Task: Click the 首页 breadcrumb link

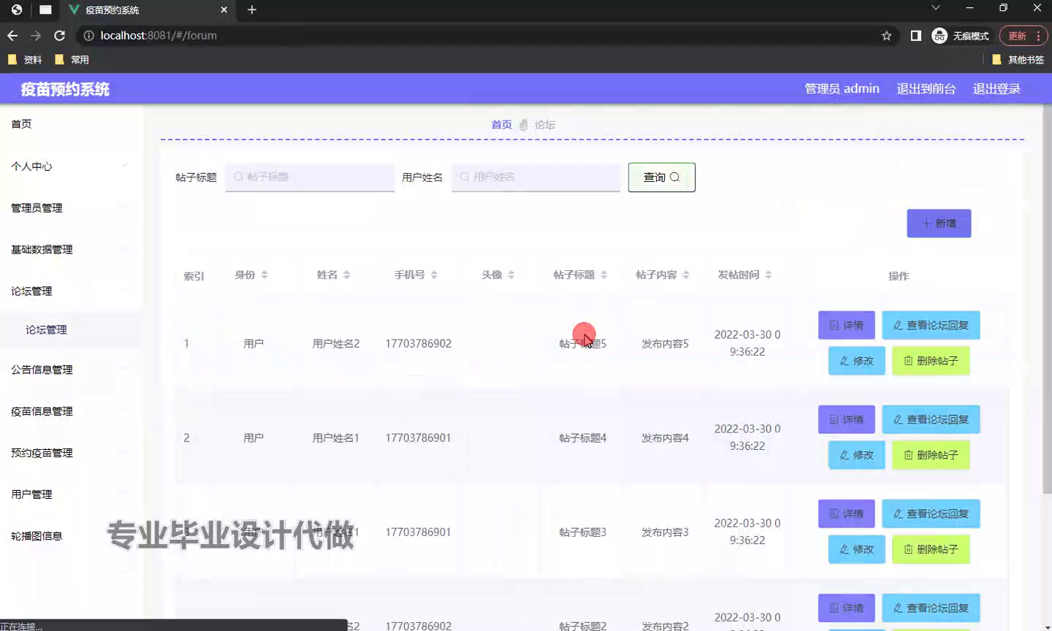Action: [501, 125]
